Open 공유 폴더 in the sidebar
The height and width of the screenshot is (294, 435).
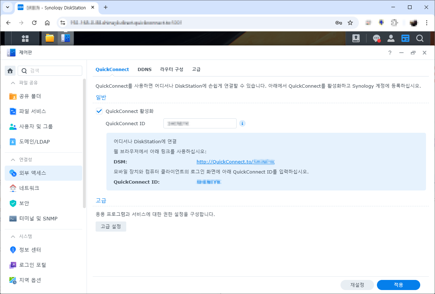[43, 96]
